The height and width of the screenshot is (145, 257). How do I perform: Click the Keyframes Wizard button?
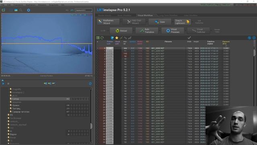108,22
